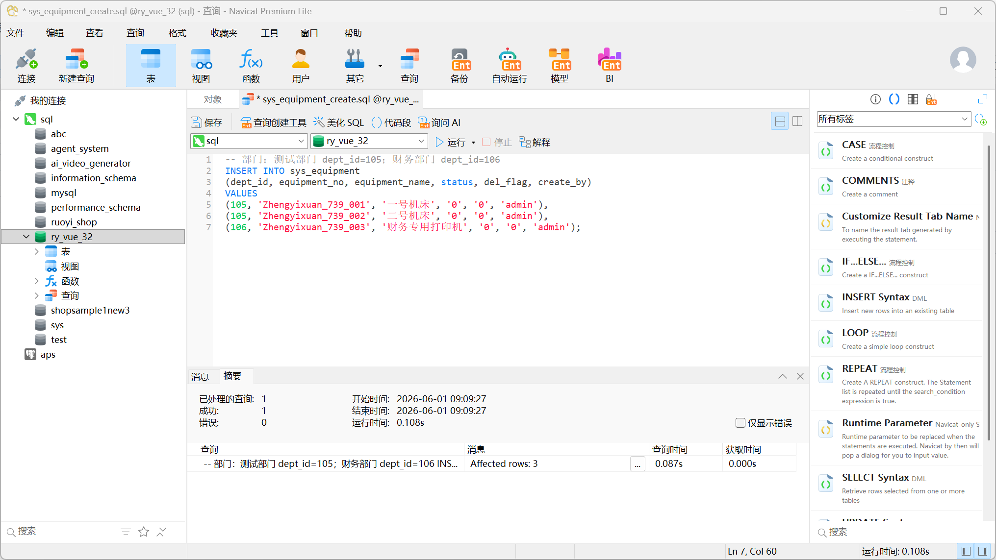Viewport: 996px width, 560px height.
Task: Expand the 表 node under ry_vue_32
Action: [x=37, y=251]
